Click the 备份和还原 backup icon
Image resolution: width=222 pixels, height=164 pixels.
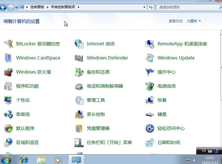(x=79, y=72)
